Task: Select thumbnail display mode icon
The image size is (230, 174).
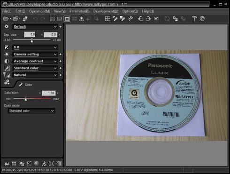Action: click(52, 19)
